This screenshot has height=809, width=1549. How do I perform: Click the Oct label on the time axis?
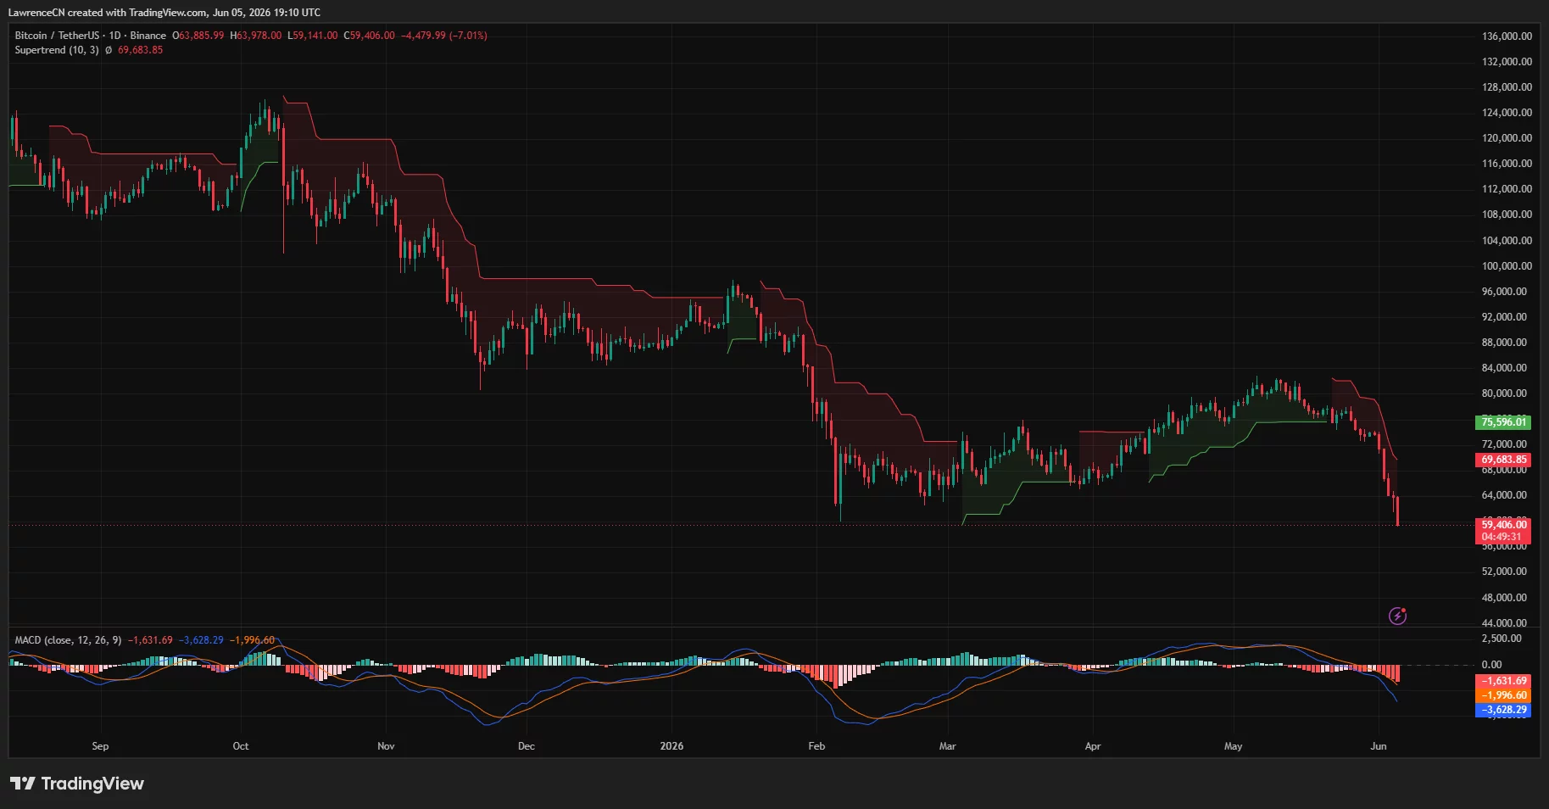click(241, 746)
